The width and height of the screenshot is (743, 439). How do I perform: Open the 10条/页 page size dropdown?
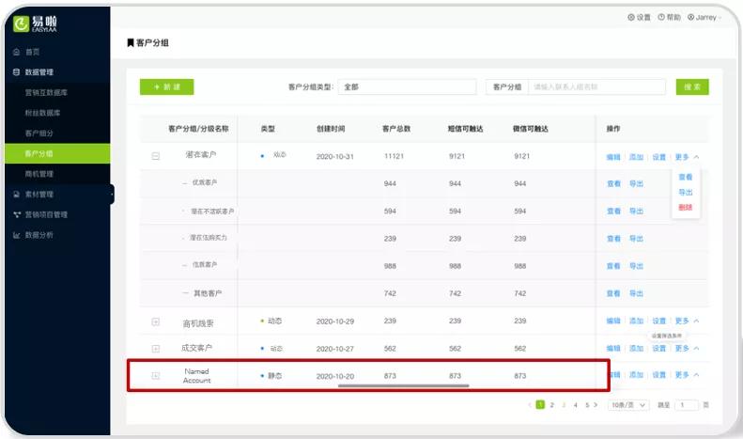628,405
